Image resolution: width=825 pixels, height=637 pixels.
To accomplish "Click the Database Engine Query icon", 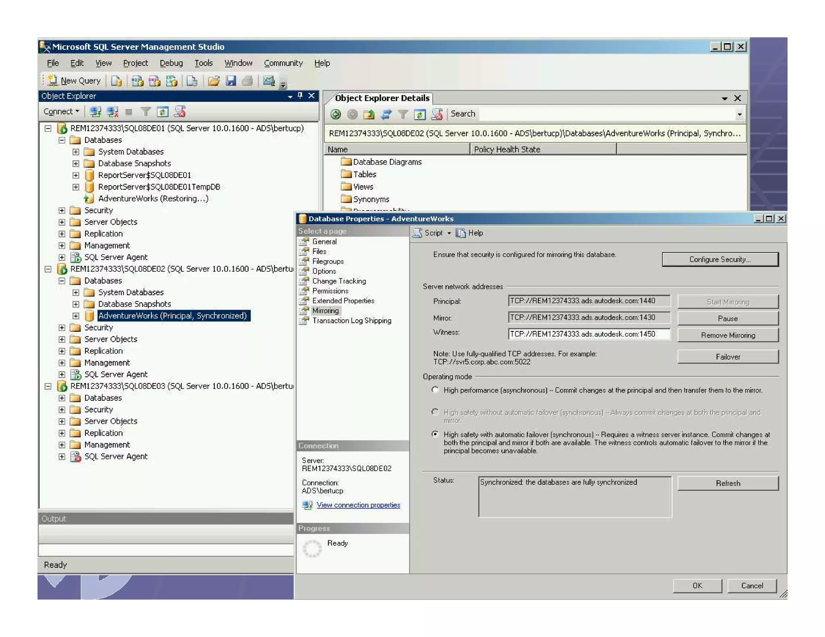I will click(117, 81).
